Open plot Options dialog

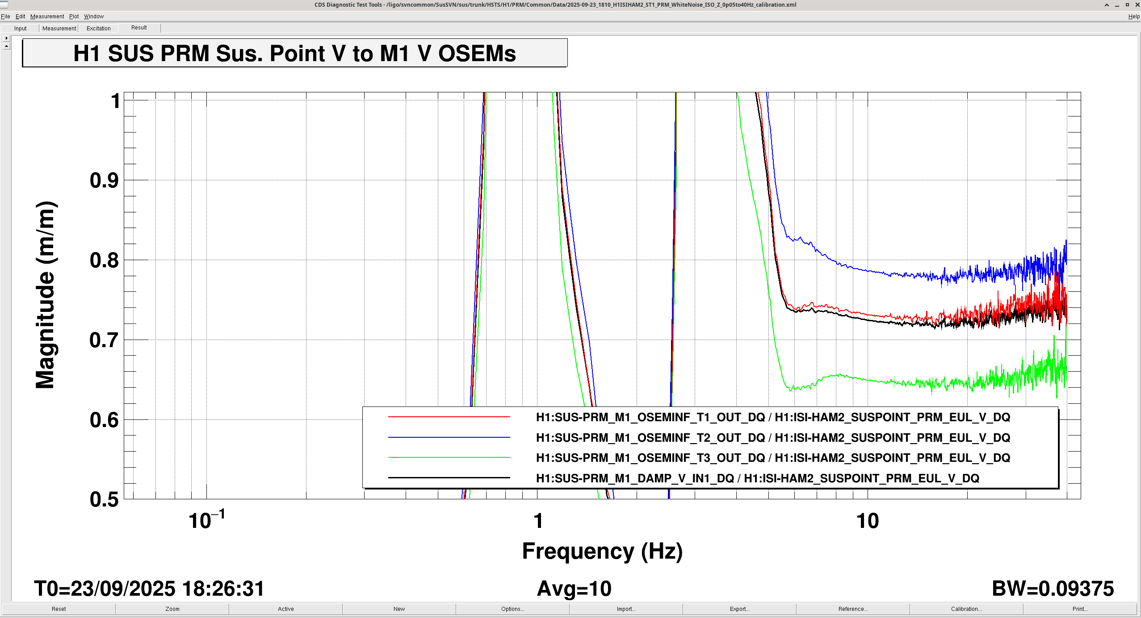point(512,609)
